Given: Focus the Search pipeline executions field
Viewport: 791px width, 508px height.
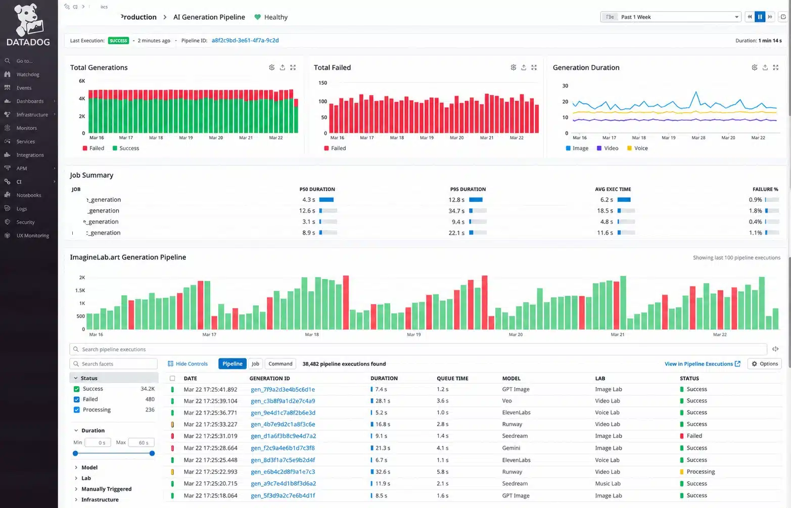Looking at the screenshot, I should pos(418,349).
